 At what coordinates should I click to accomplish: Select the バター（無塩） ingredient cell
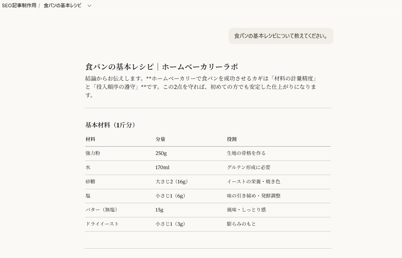click(102, 210)
